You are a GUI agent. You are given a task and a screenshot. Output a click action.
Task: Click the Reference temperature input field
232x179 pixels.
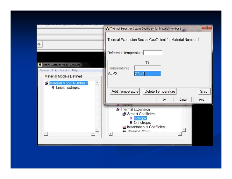tap(153, 53)
